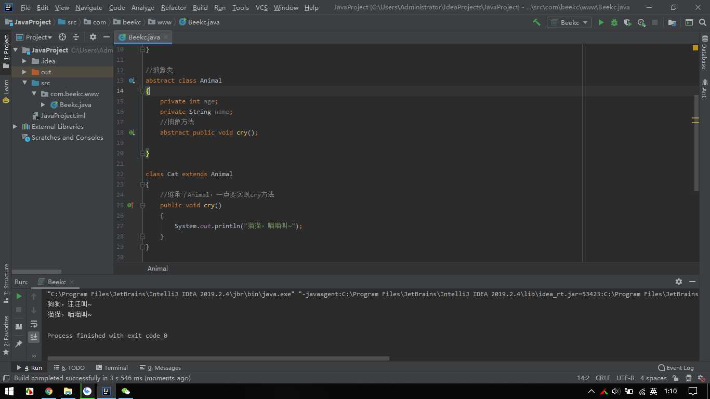This screenshot has width=710, height=399.
Task: Open the Ant side panel
Action: (704, 88)
